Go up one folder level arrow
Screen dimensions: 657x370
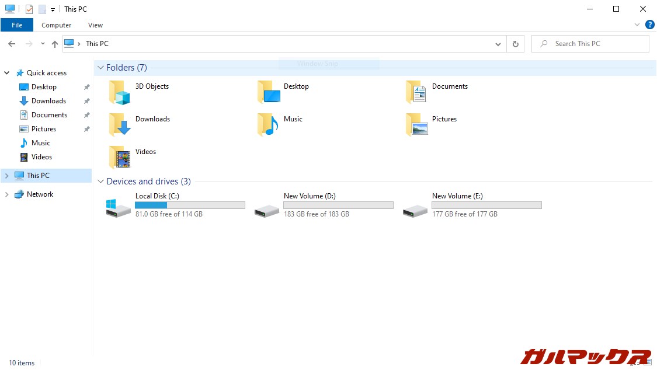pos(55,44)
